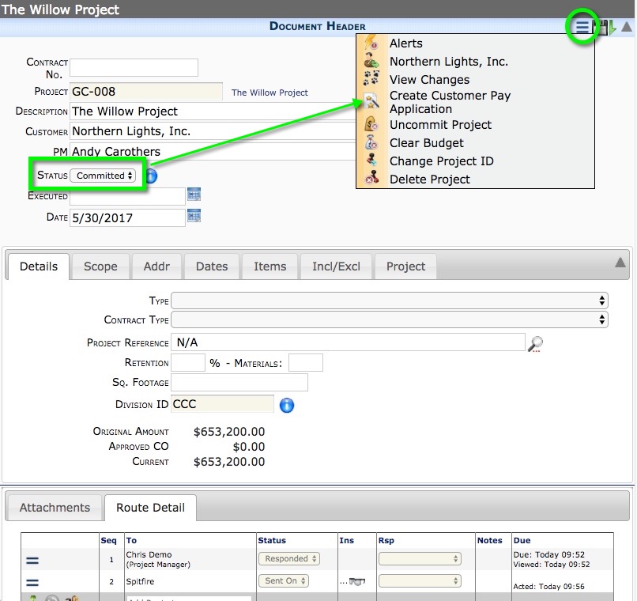Click the Spitfire instructions glasses icon

(x=357, y=582)
